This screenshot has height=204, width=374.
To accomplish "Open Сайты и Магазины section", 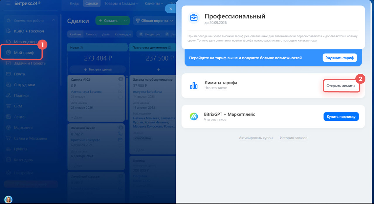I will [x=30, y=138].
